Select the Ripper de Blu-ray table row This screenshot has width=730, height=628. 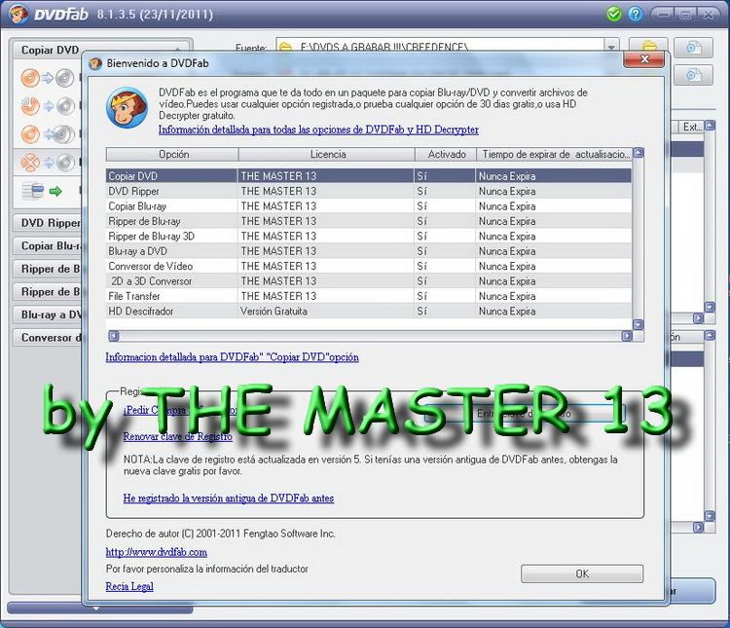coord(369,221)
